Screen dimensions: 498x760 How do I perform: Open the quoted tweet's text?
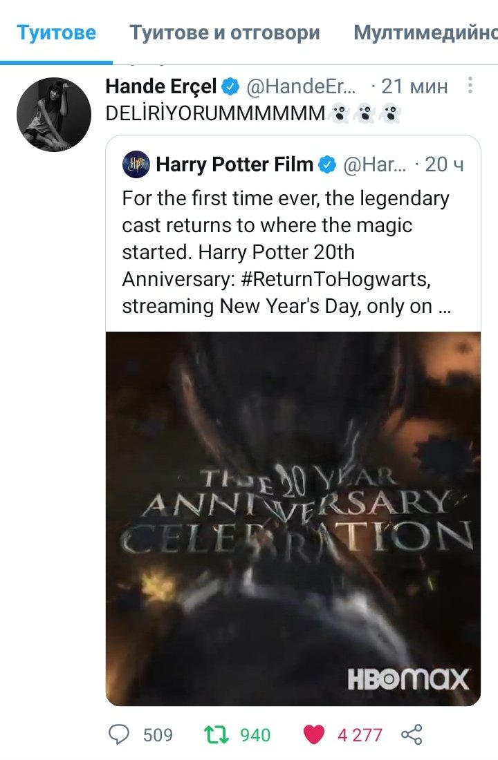click(x=286, y=252)
